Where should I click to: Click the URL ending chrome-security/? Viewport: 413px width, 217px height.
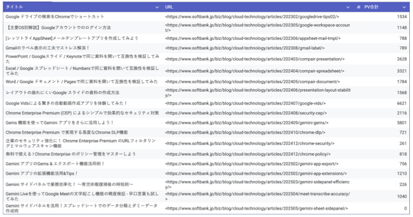coord(250,143)
